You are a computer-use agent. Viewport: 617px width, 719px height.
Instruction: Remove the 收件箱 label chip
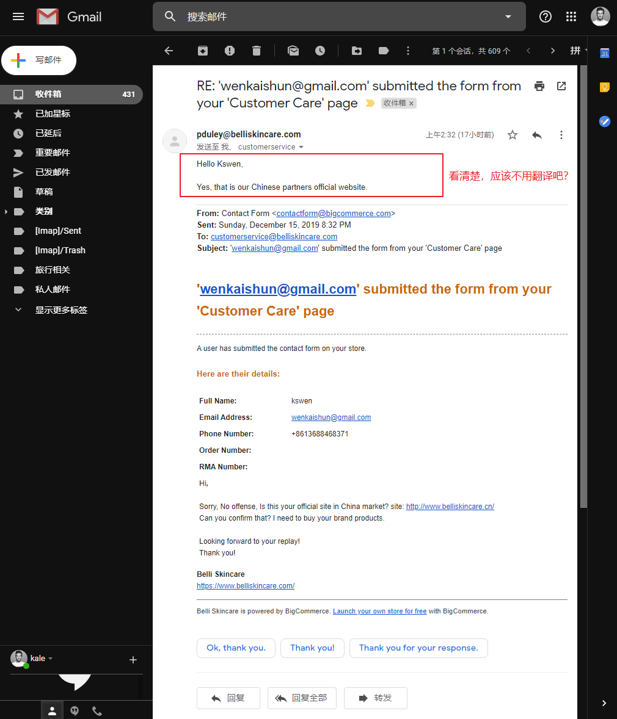pyautogui.click(x=411, y=104)
